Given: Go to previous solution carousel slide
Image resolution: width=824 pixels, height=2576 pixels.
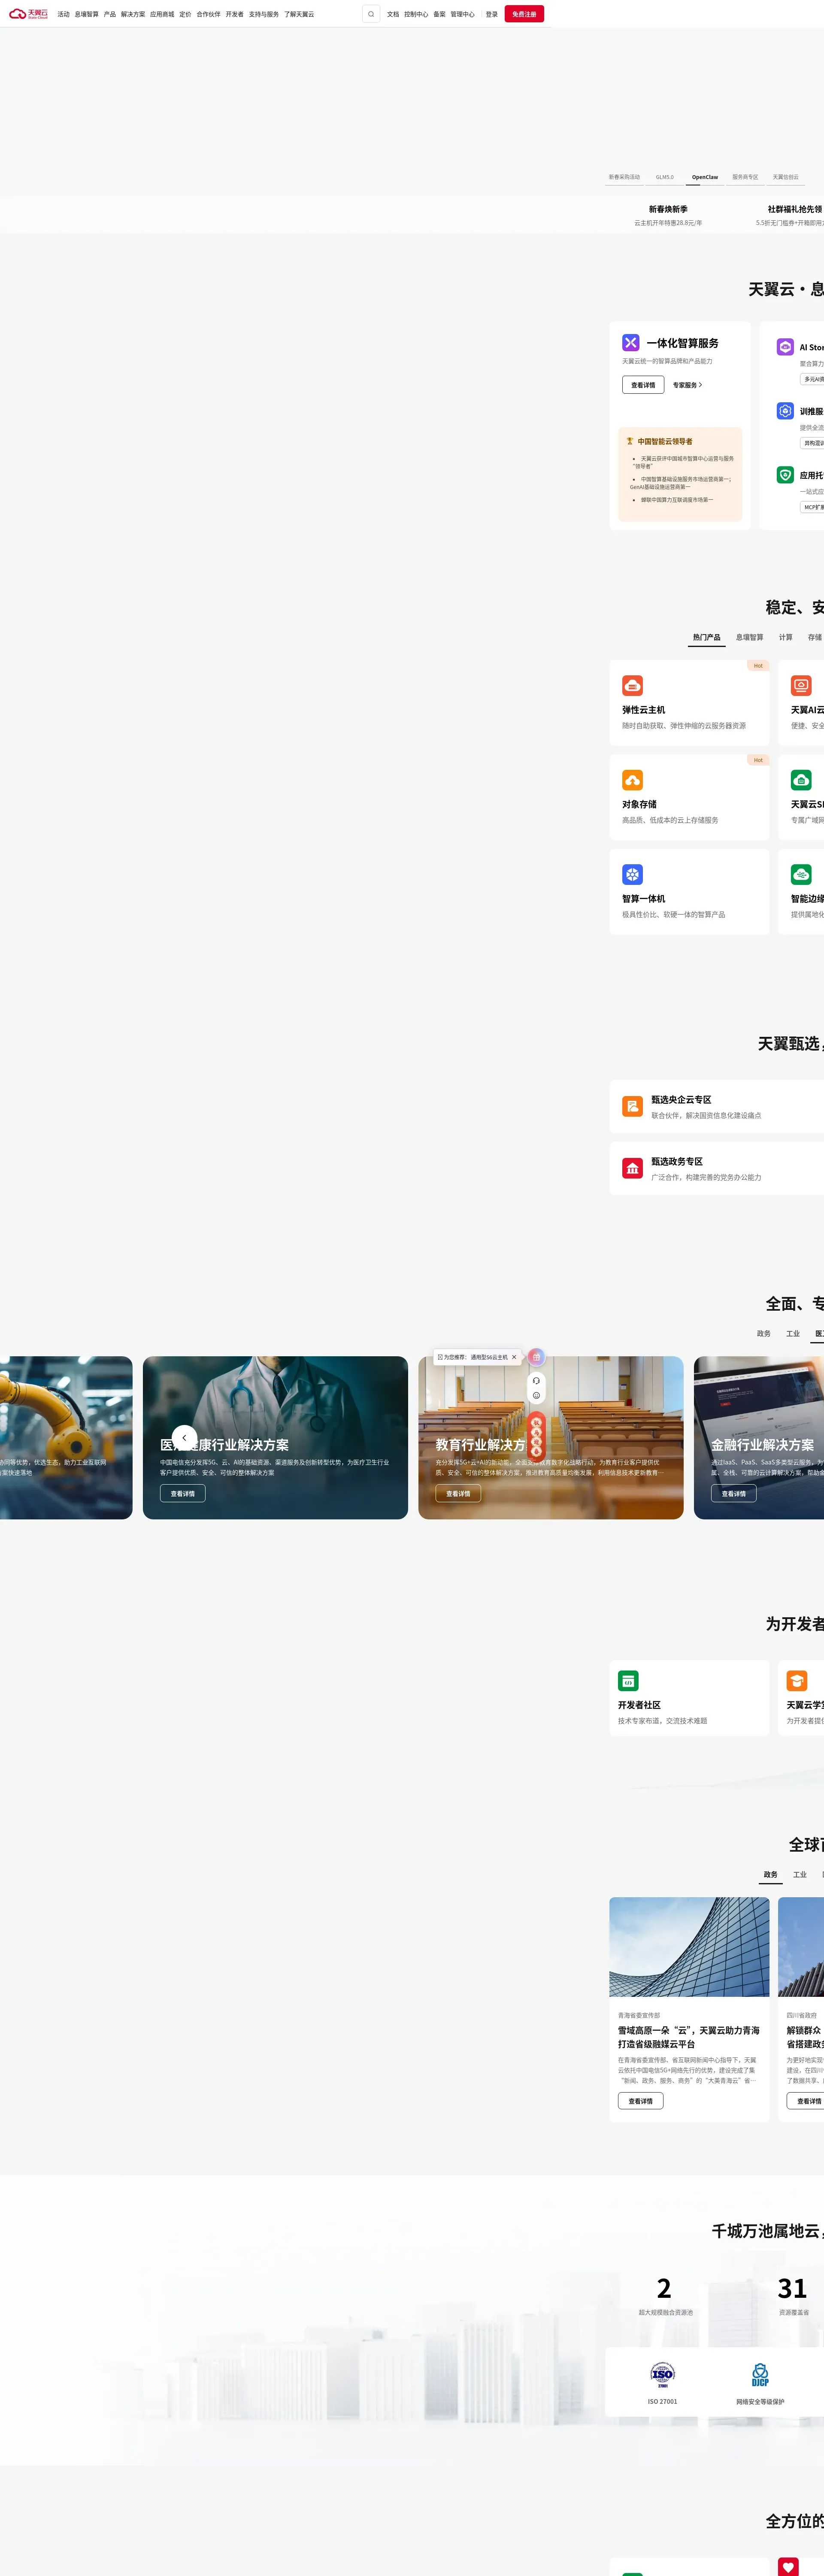Looking at the screenshot, I should click(184, 1438).
